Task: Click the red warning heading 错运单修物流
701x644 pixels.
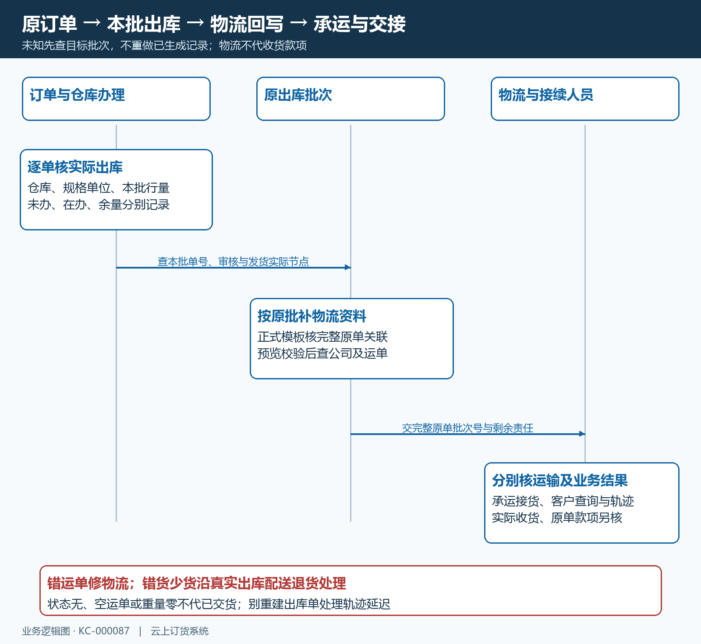Action: (x=88, y=584)
